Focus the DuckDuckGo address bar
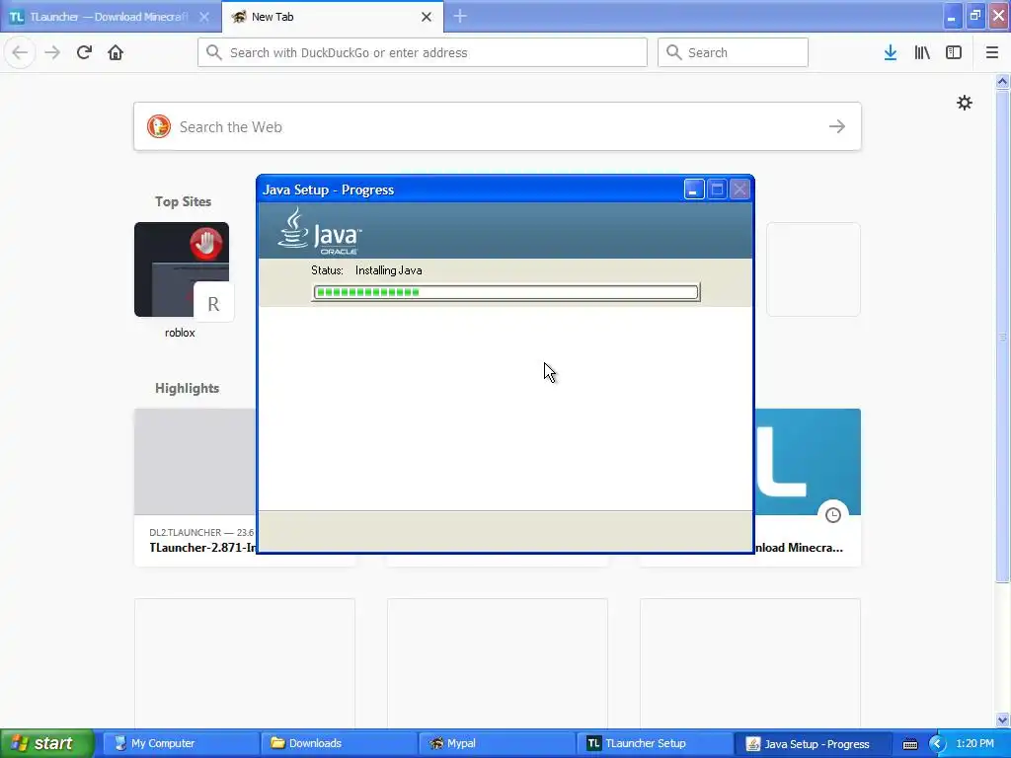 coord(423,52)
